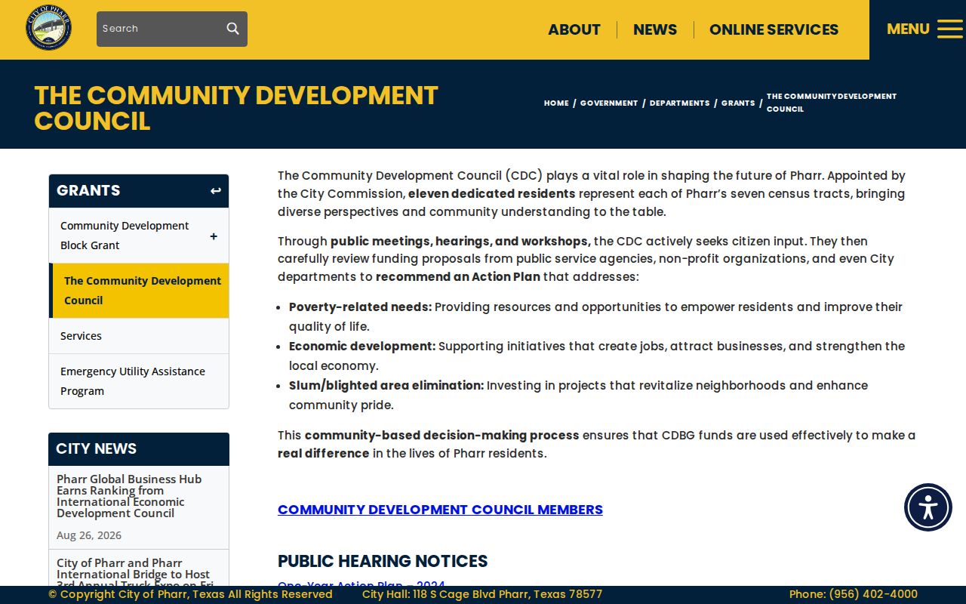Click the Slum/blighted area elimination bullet text
The image size is (966, 604).
tap(578, 396)
